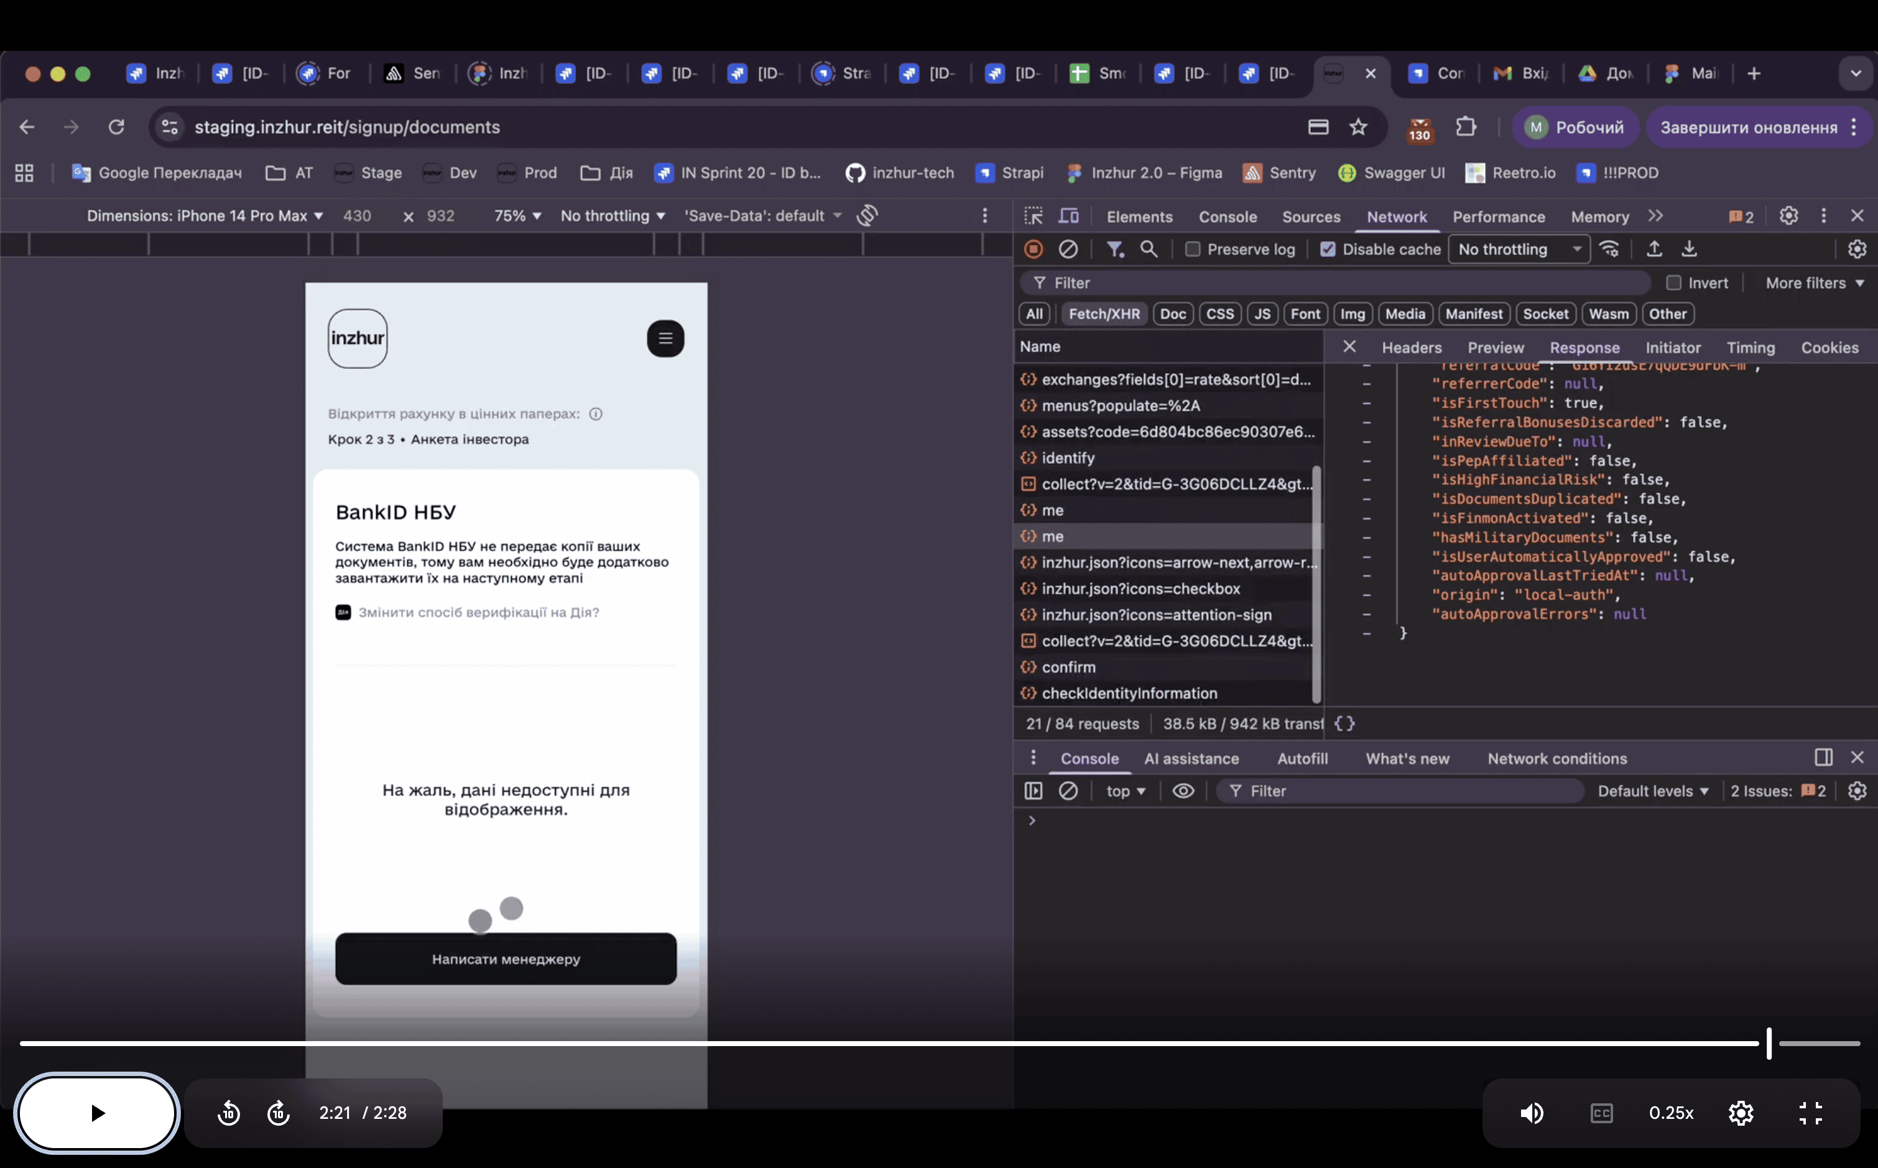Check the Invert filter checkbox
Image resolution: width=1878 pixels, height=1168 pixels.
tap(1673, 283)
